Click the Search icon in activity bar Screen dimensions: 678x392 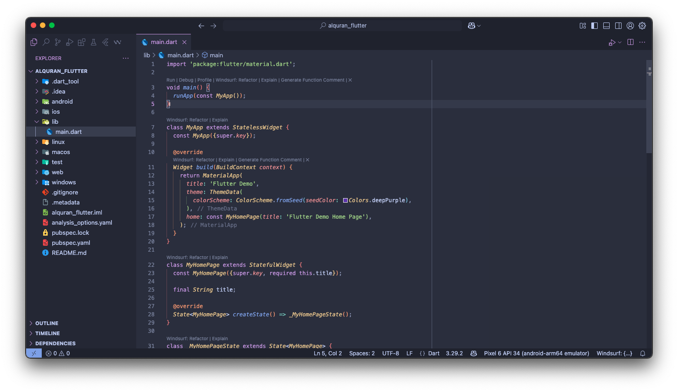[x=46, y=42]
